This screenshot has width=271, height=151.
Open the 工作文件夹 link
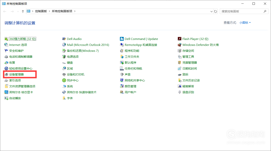(x=132, y=57)
